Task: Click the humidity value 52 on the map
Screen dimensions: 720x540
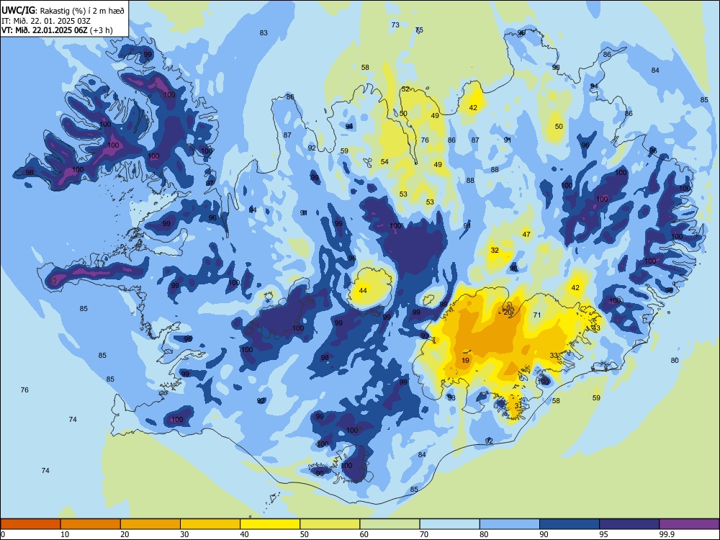Action: 405,89
